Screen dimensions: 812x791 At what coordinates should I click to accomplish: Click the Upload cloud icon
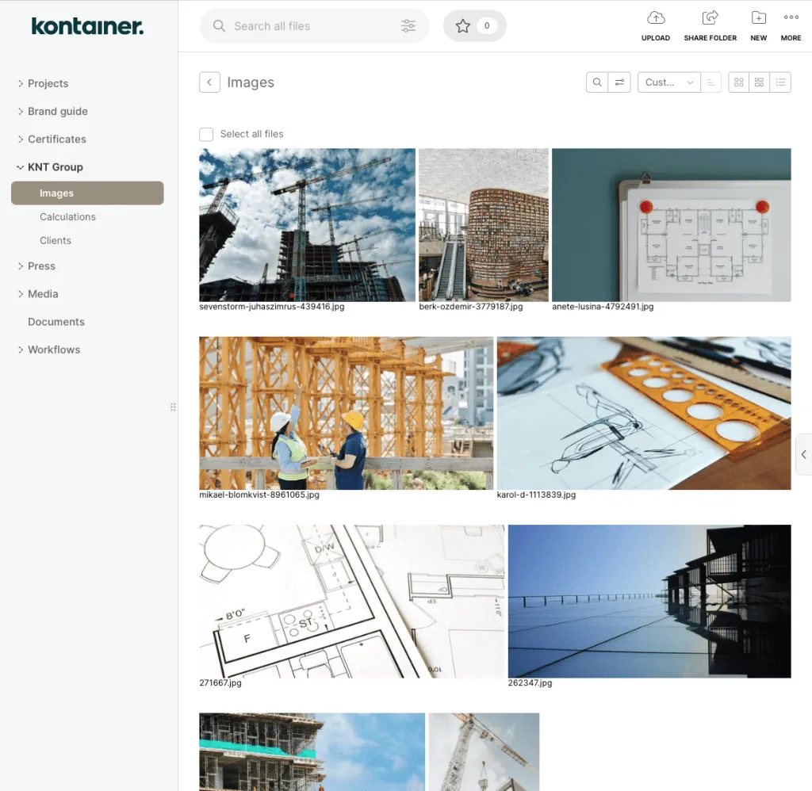point(656,18)
